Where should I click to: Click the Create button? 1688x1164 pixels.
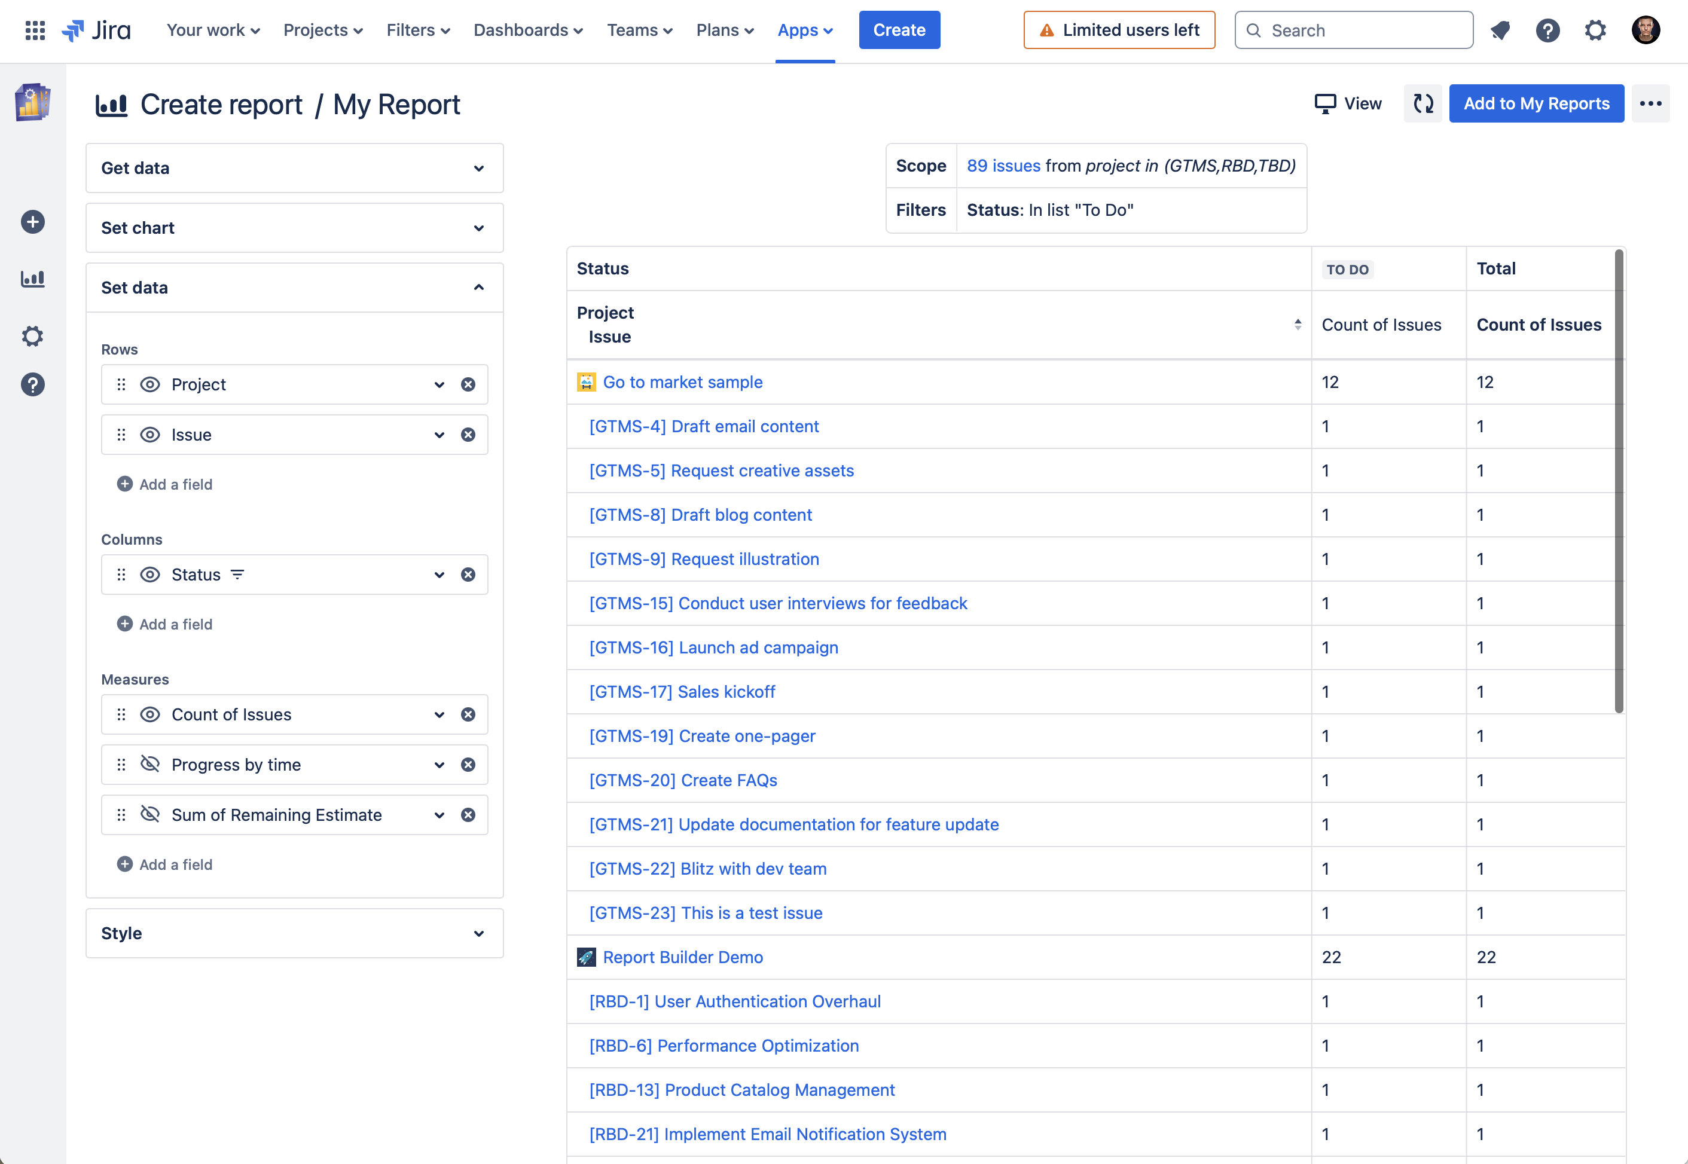tap(899, 30)
